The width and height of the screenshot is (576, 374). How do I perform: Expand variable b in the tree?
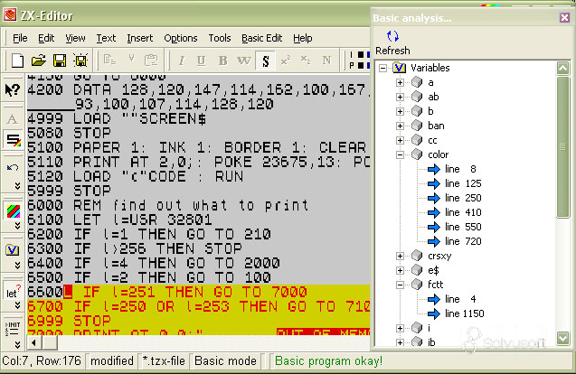coord(400,111)
